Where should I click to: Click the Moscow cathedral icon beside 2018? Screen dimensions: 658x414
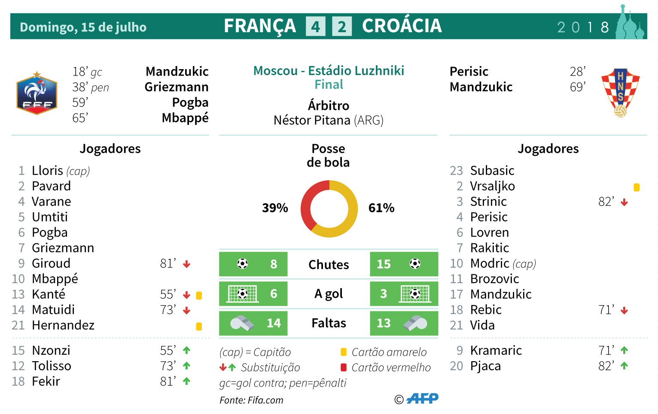(x=630, y=24)
